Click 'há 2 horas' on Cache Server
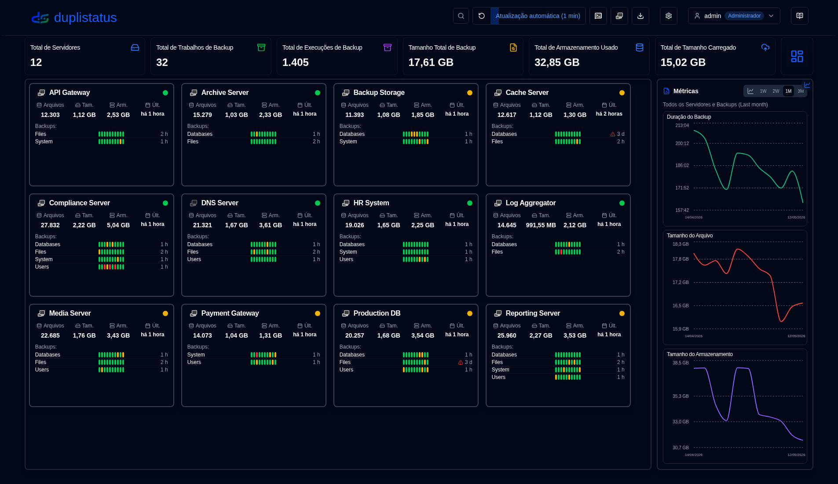Image resolution: width=838 pixels, height=484 pixels. pos(609,114)
